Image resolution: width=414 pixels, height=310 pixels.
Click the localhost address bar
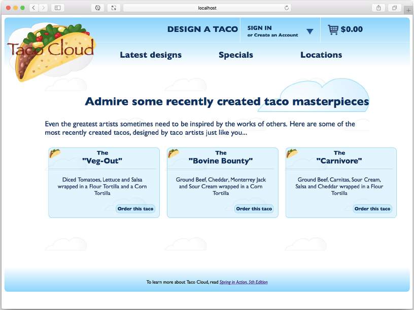pos(207,8)
